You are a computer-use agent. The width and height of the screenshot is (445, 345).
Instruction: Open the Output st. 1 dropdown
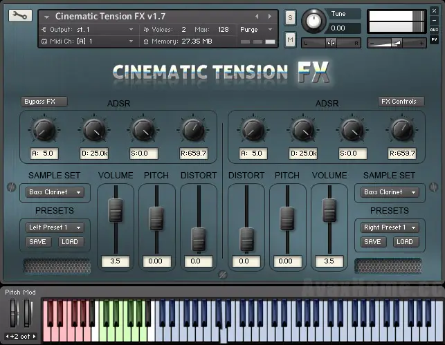[x=131, y=29]
